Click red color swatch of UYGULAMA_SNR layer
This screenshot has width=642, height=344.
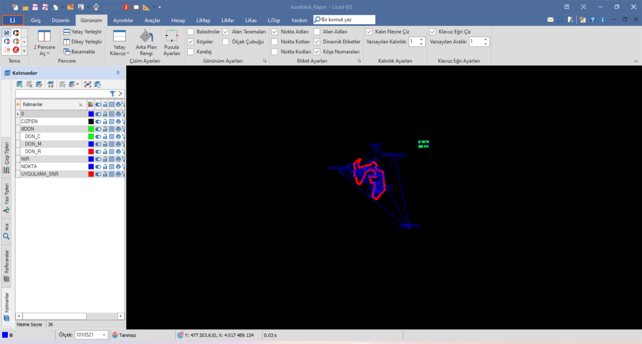pos(91,174)
